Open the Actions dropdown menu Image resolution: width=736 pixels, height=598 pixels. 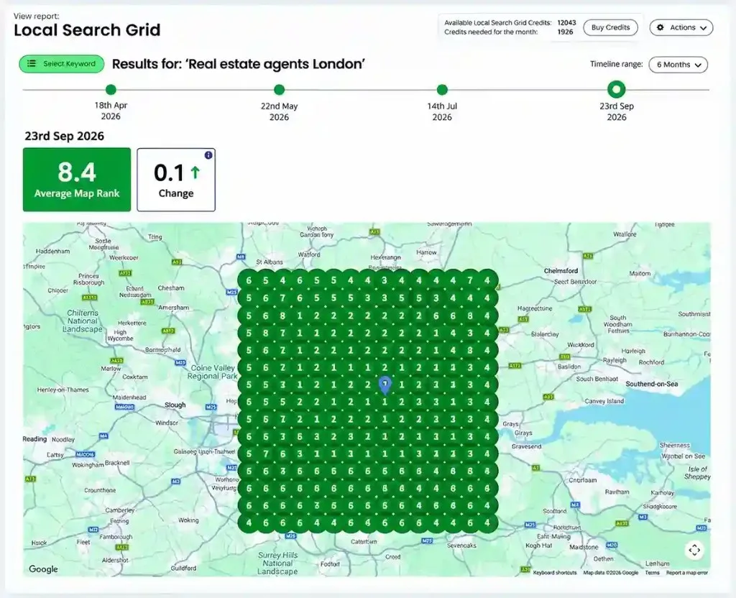coord(681,28)
